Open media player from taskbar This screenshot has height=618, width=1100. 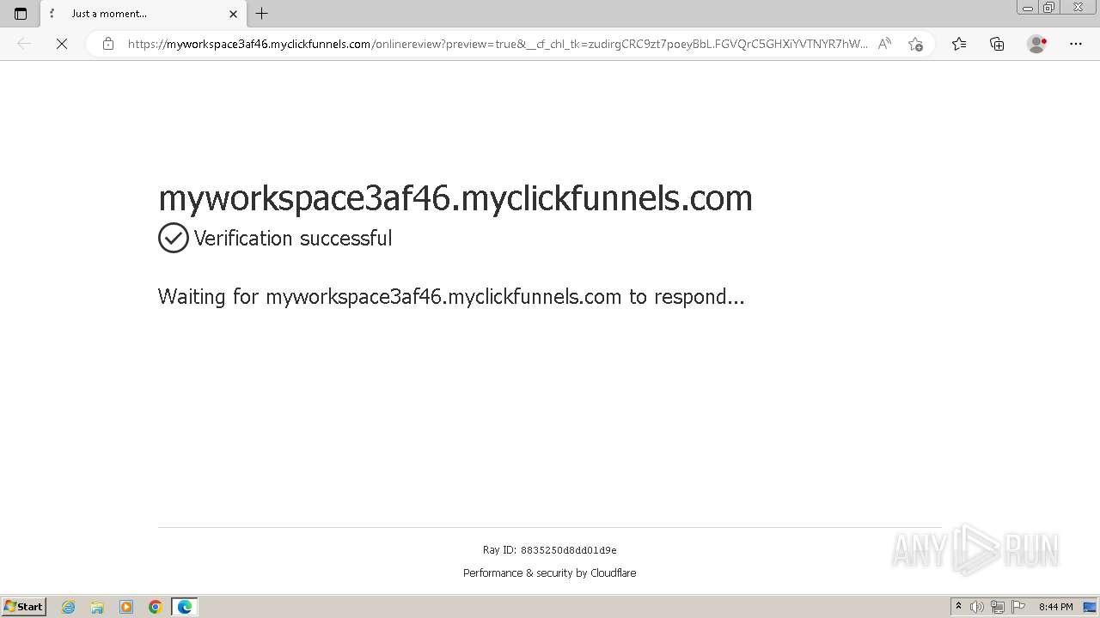click(x=126, y=607)
